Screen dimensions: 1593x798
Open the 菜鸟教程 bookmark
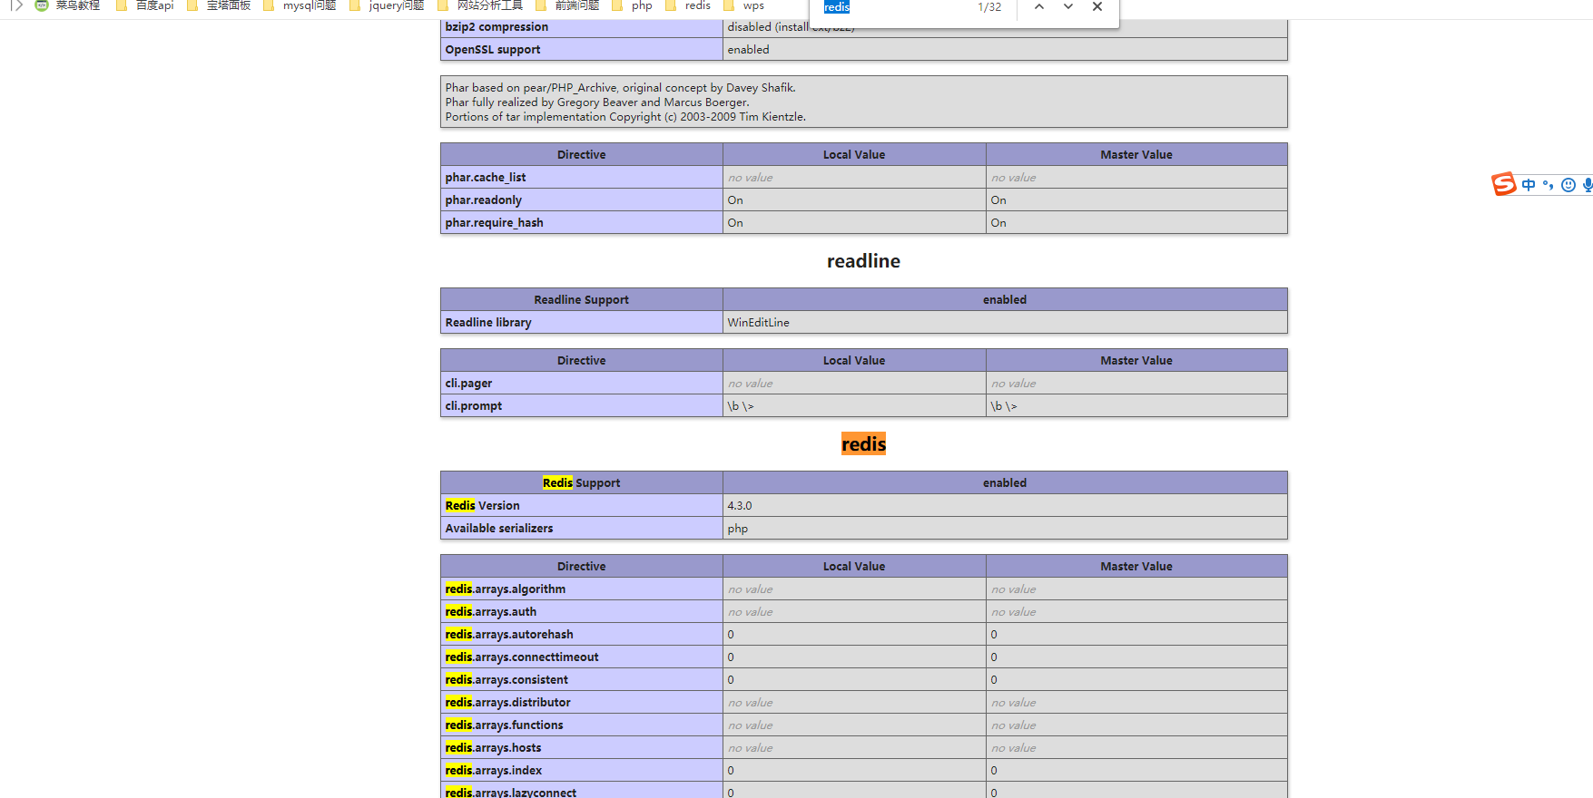pos(67,5)
